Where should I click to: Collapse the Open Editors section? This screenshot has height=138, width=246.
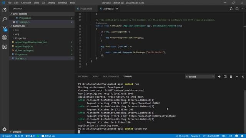(x=42, y=14)
